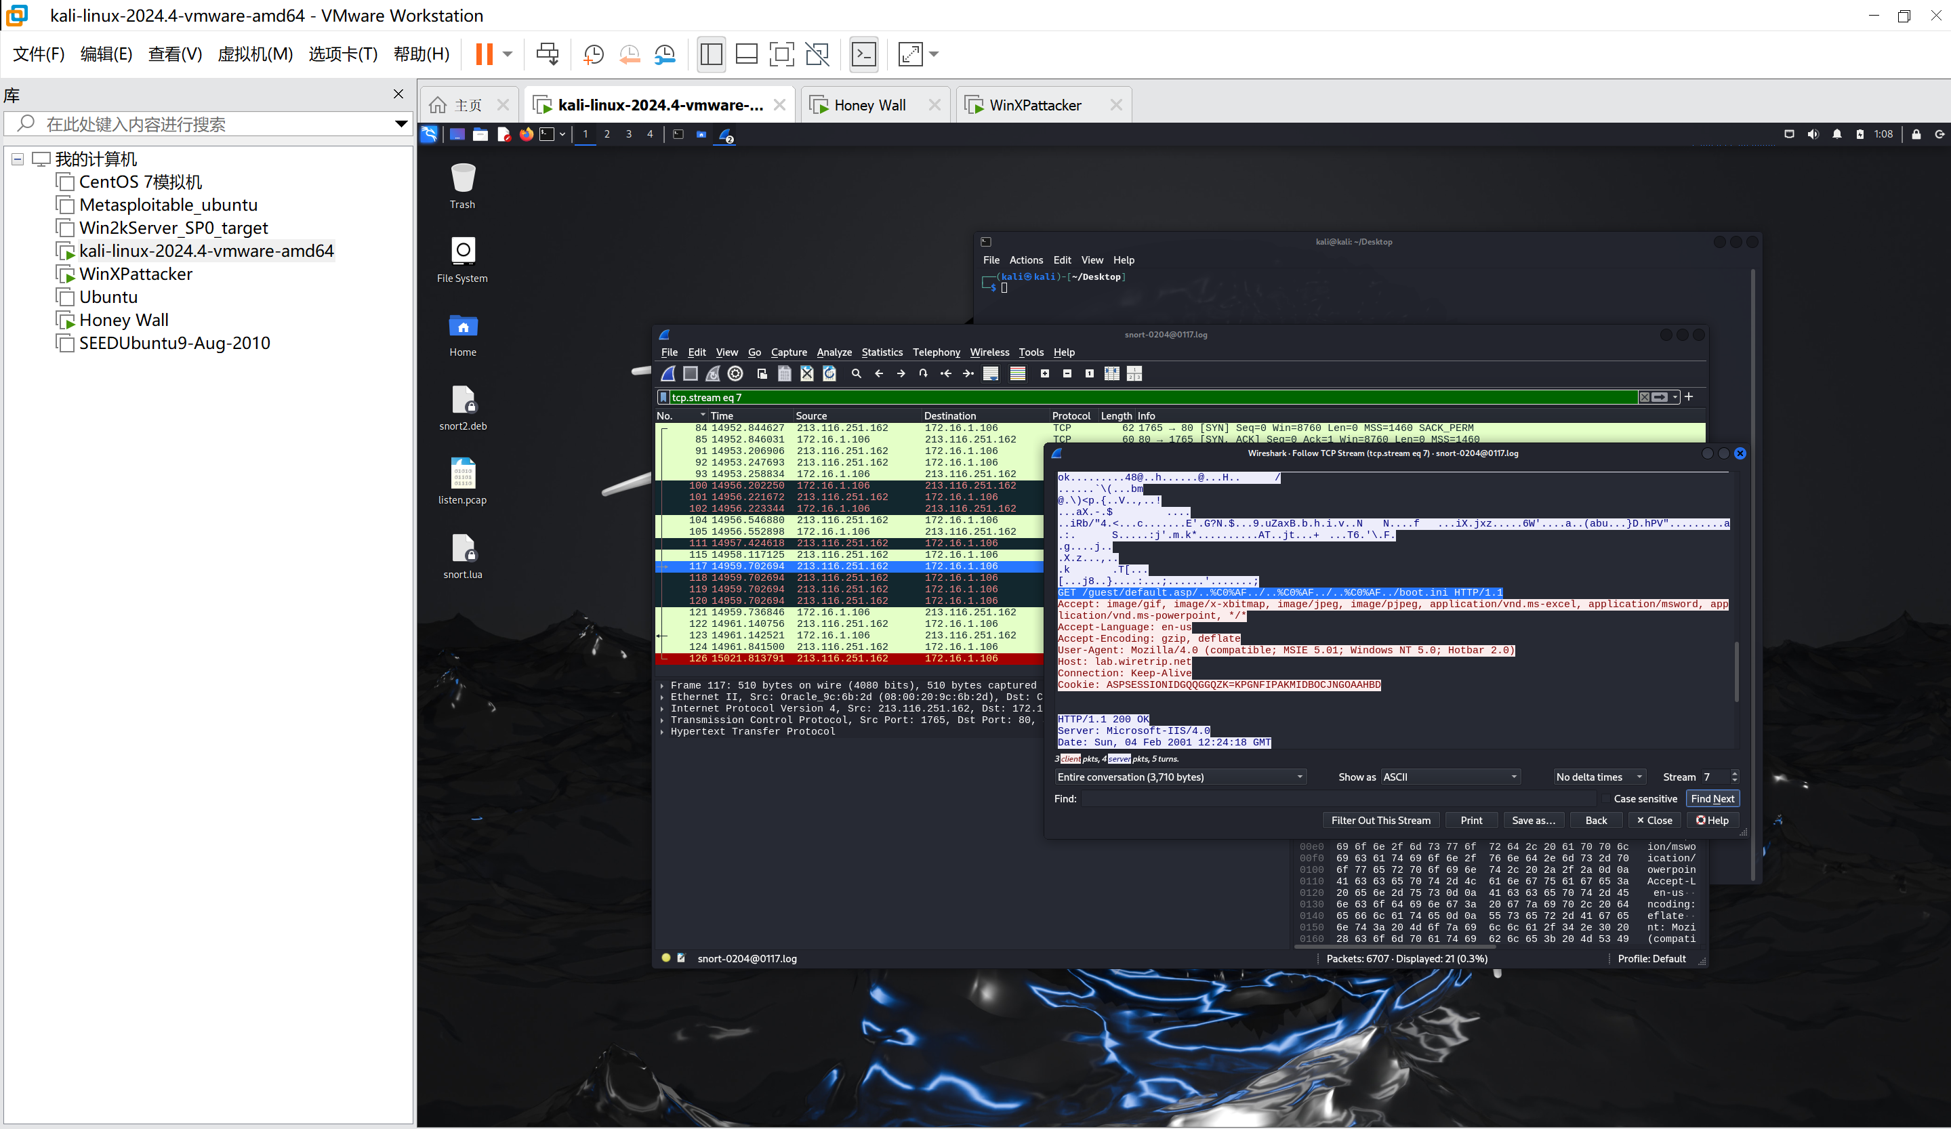The width and height of the screenshot is (1951, 1129).
Task: Toggle the colorize packet list icon
Action: pos(1017,374)
